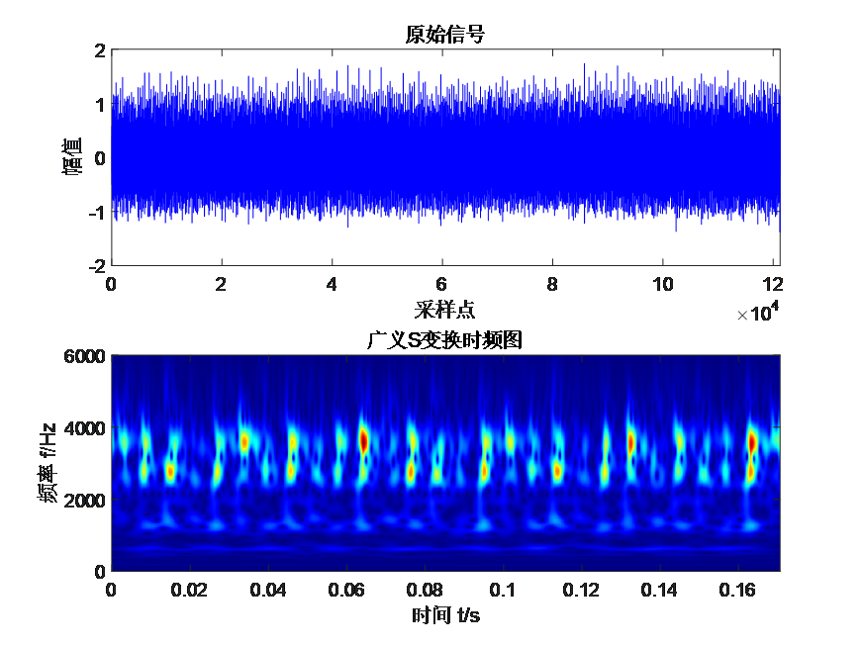Image resolution: width=863 pixels, height=647 pixels.
Task: Click the -2 amplitude tick label
Action: point(97,266)
